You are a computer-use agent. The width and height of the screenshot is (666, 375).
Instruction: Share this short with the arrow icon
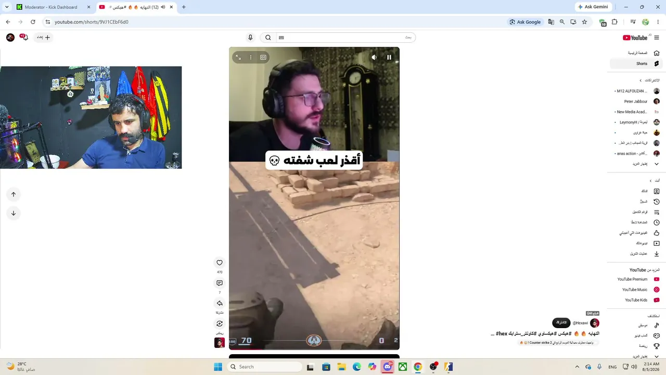pyautogui.click(x=220, y=303)
